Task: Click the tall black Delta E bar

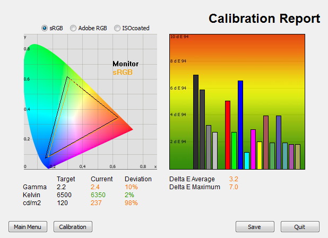Action: tap(196, 122)
